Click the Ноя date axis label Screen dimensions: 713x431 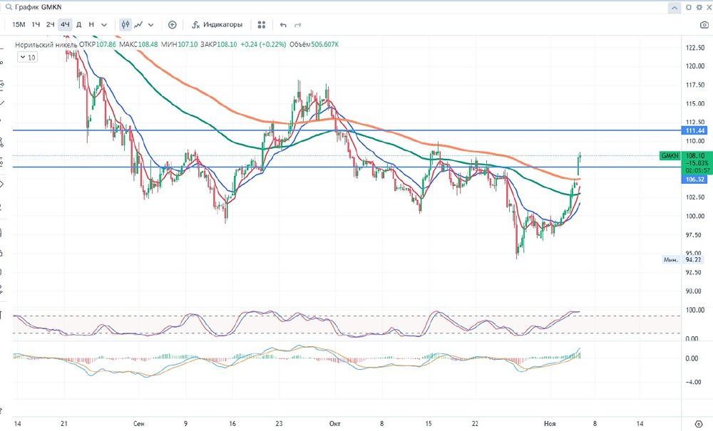pos(550,423)
